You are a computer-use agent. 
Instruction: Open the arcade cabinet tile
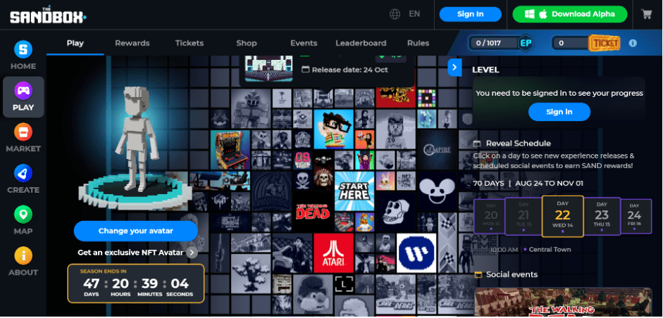[x=230, y=150]
